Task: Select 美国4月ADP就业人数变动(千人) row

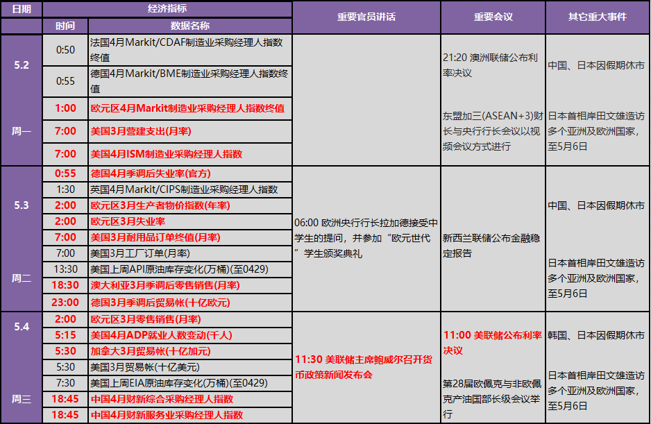Action: click(x=161, y=335)
